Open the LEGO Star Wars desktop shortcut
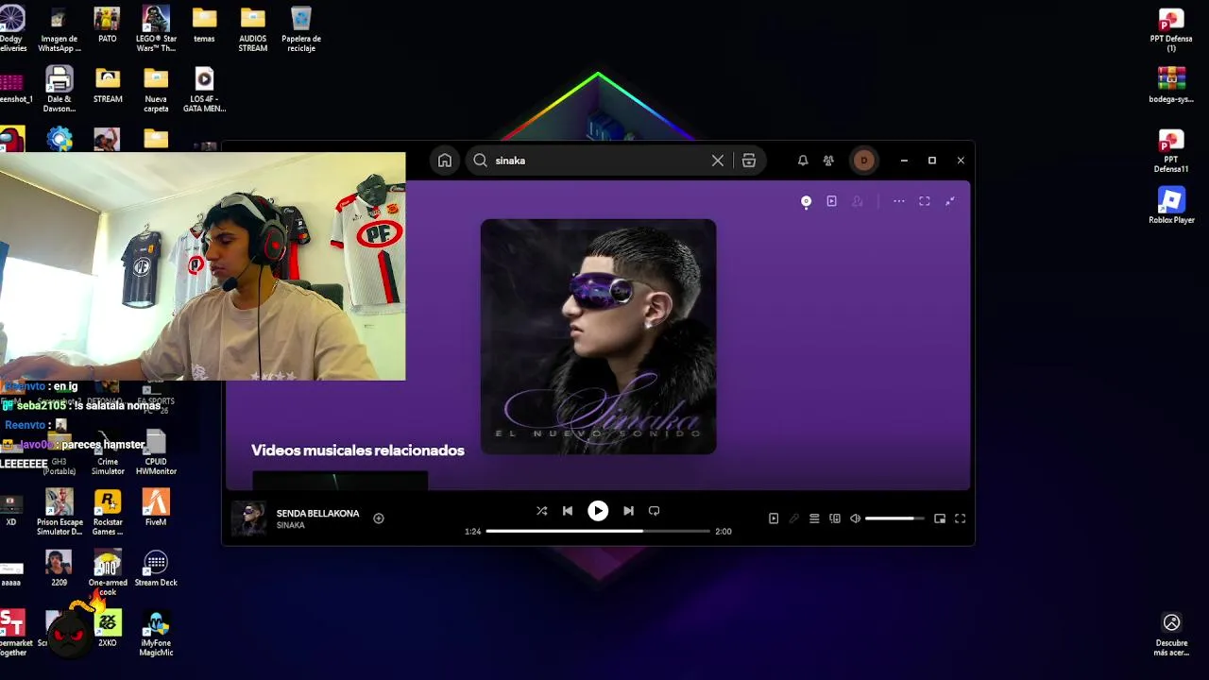 [x=156, y=28]
